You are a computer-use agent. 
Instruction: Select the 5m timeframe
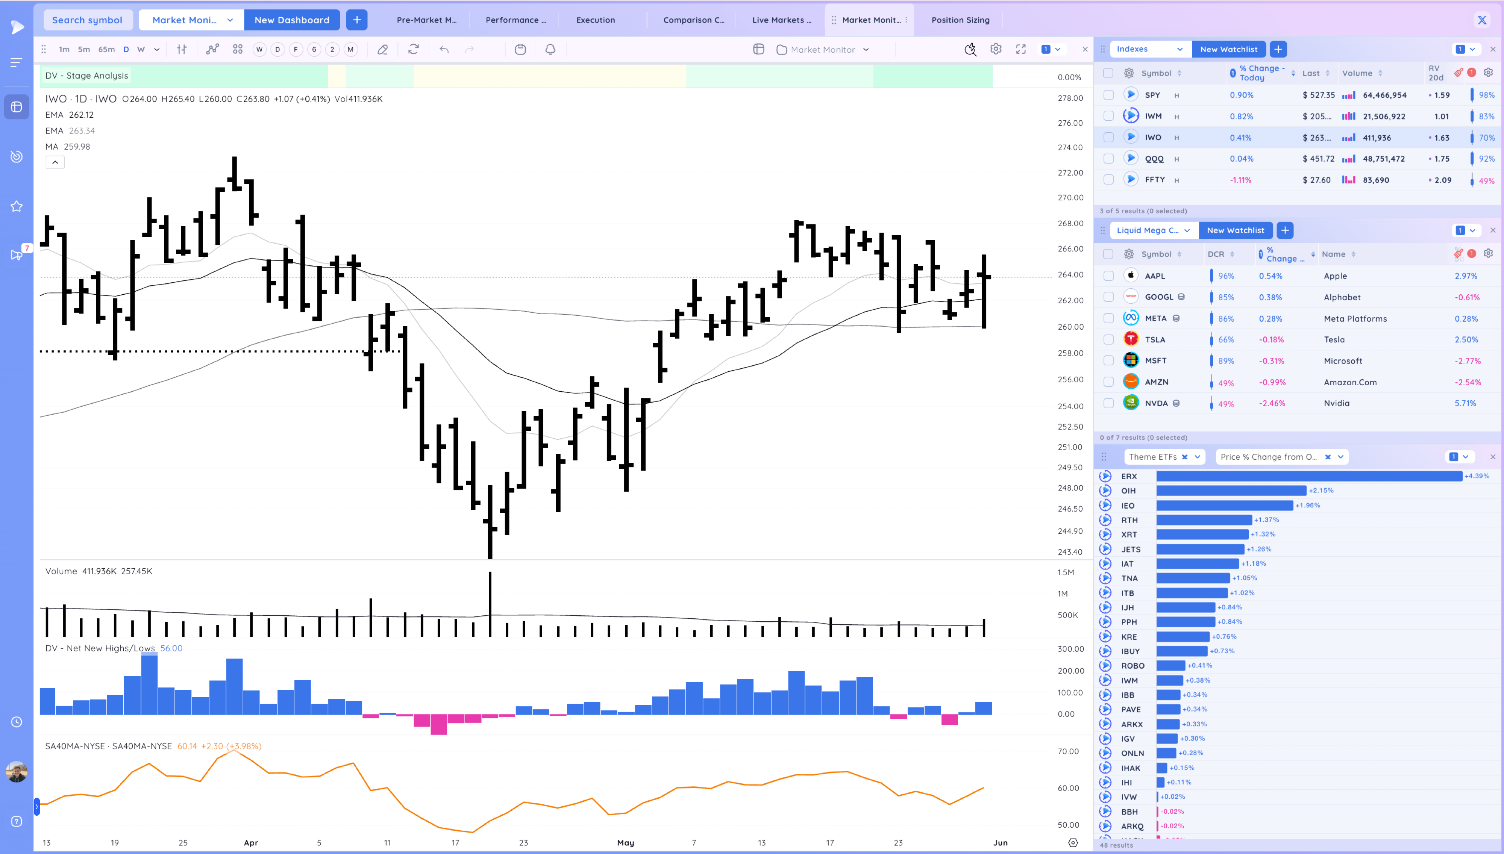click(x=84, y=49)
